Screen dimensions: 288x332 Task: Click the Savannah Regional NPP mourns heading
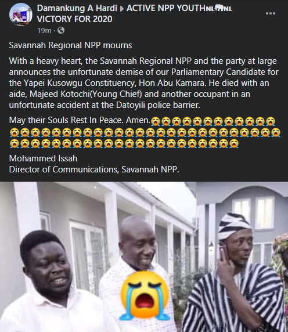[x=70, y=45]
